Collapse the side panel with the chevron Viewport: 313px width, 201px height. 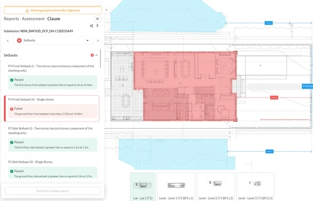(x=107, y=10)
